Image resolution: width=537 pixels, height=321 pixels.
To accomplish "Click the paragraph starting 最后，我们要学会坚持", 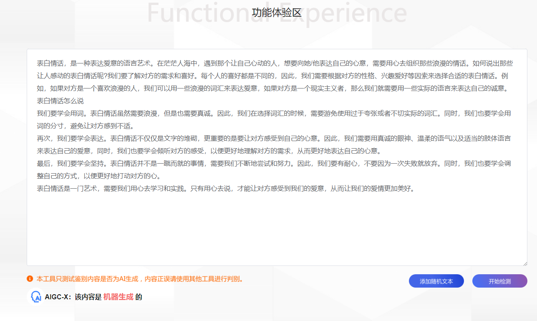I will [274, 169].
